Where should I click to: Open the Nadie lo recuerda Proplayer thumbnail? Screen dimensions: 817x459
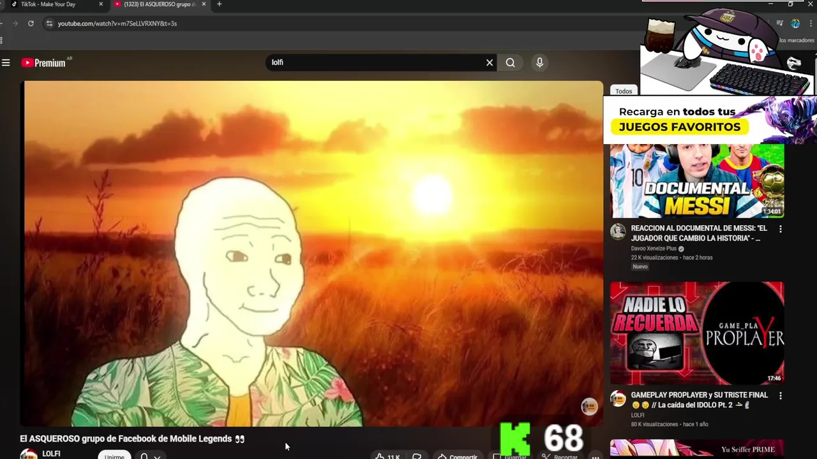tap(697, 333)
